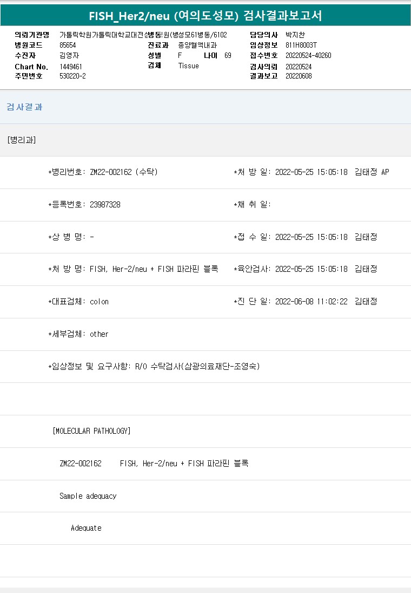Click hospital code value 85654

[68, 45]
